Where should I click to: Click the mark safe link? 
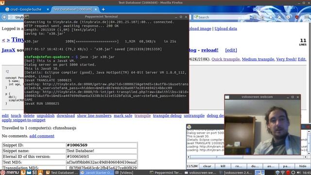coord(123,116)
